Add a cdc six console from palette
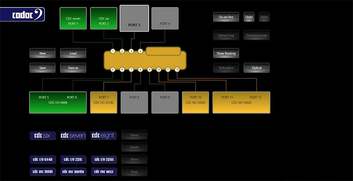Image resolution: width=353 pixels, height=181 pixels. point(42,135)
